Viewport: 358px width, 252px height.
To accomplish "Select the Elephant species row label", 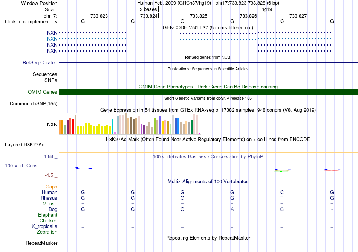I will click(47, 215).
